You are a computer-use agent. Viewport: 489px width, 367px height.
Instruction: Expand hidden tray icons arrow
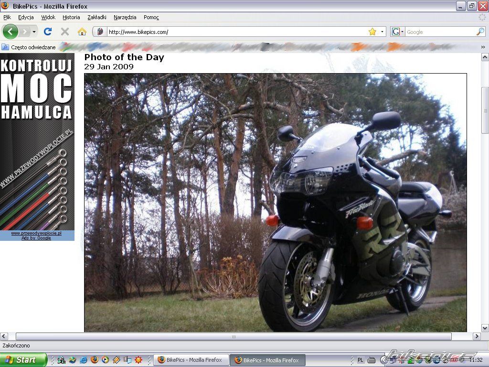[383, 360]
